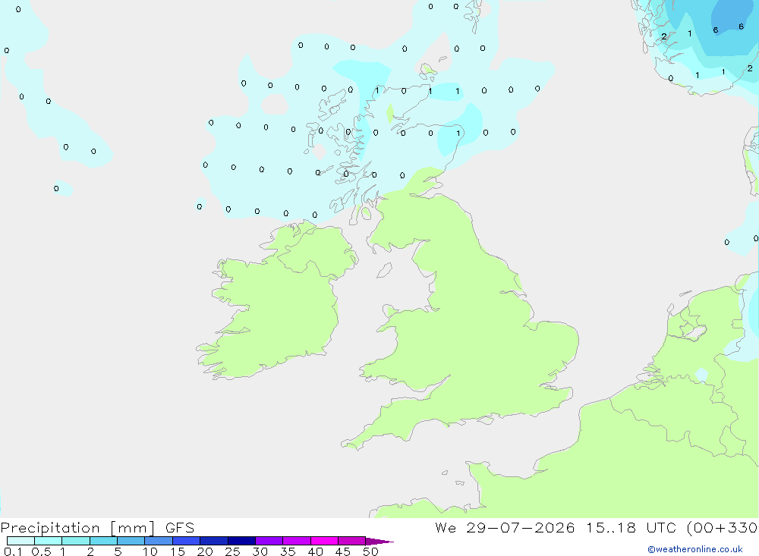Click the weatheronline.co.uk copyright link
Image resolution: width=759 pixels, height=556 pixels.
695,549
